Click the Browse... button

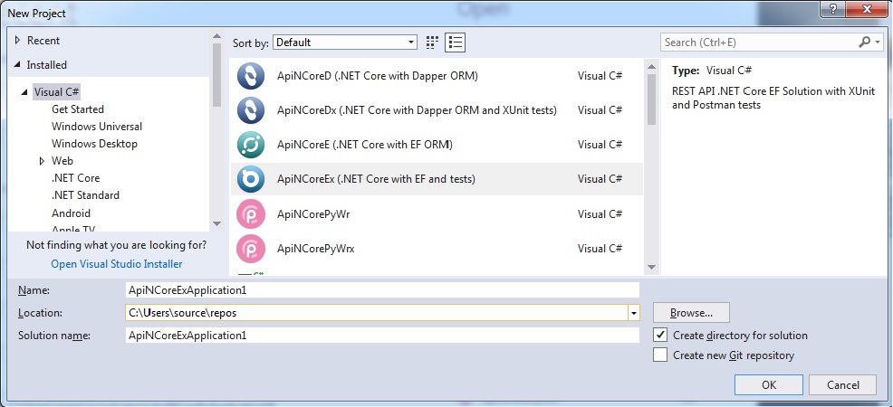(x=691, y=313)
